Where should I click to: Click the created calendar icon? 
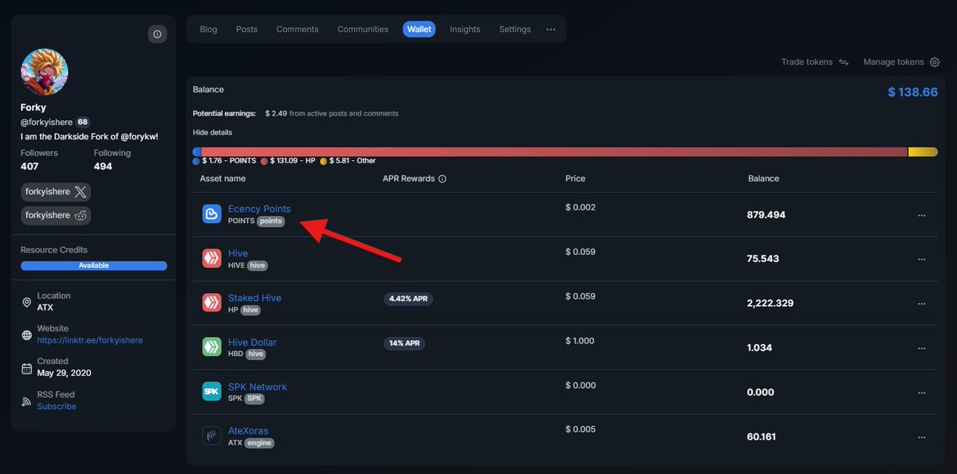pyautogui.click(x=26, y=368)
